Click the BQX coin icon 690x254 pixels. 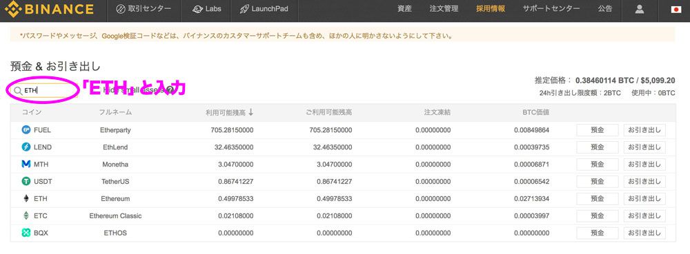pos(26,233)
